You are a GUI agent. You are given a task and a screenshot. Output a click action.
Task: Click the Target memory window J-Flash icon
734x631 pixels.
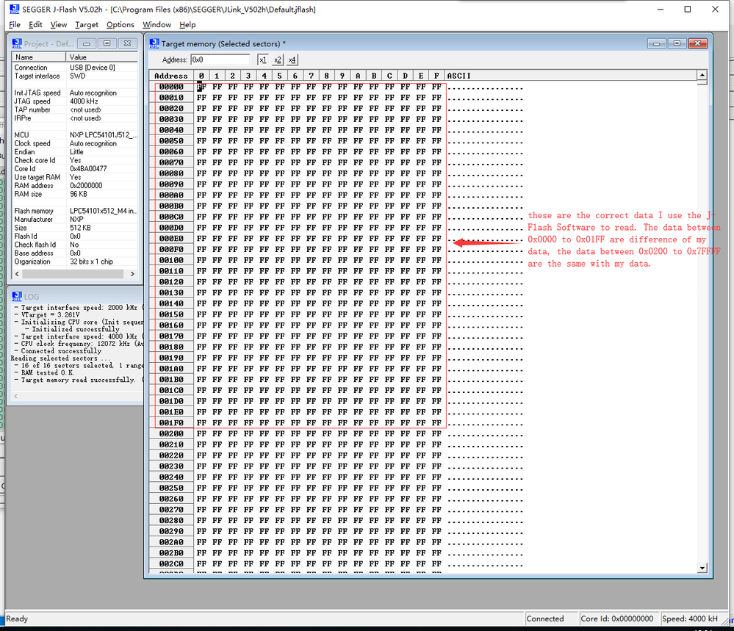pos(154,43)
